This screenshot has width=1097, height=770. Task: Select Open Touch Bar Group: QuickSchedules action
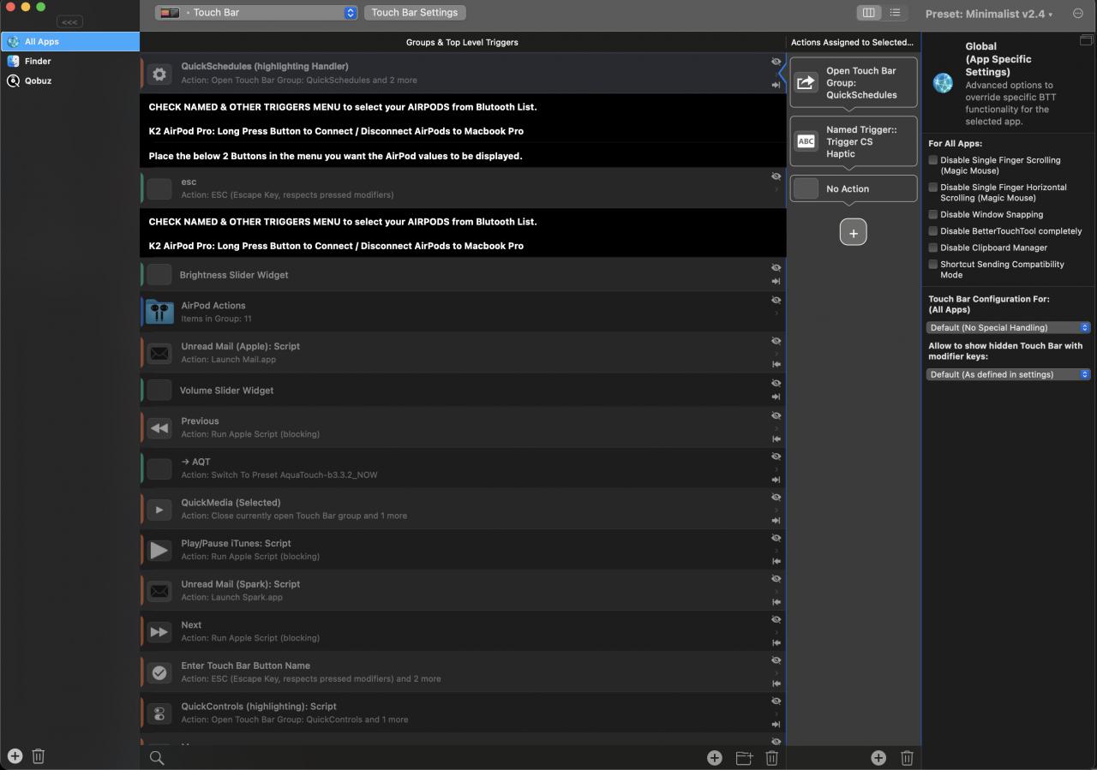point(854,82)
